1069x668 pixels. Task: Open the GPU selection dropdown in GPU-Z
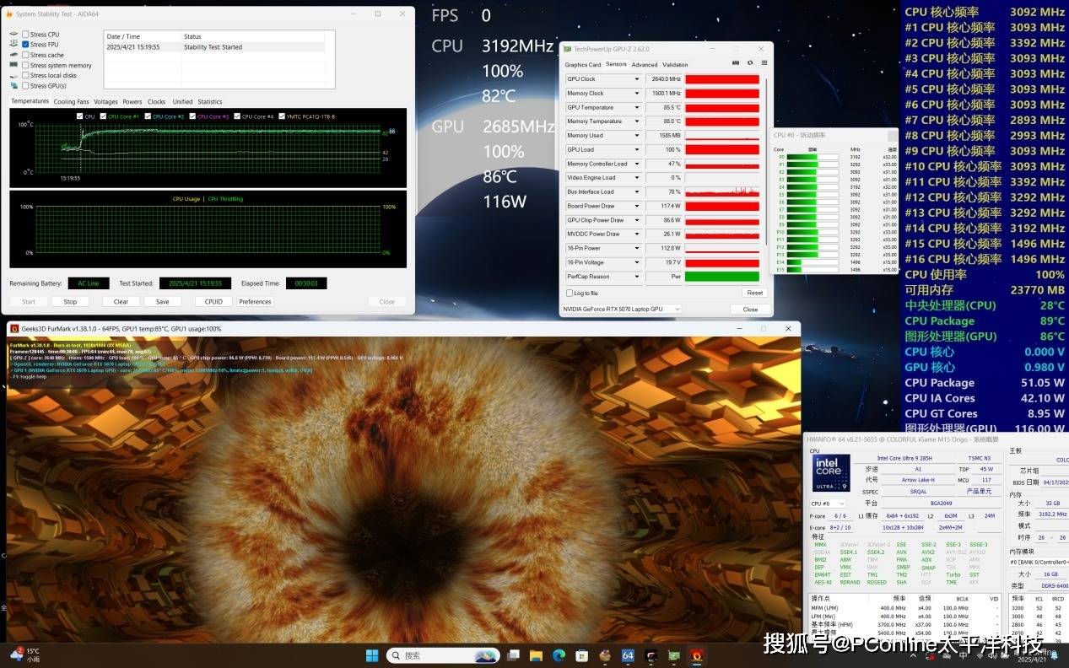pos(622,309)
